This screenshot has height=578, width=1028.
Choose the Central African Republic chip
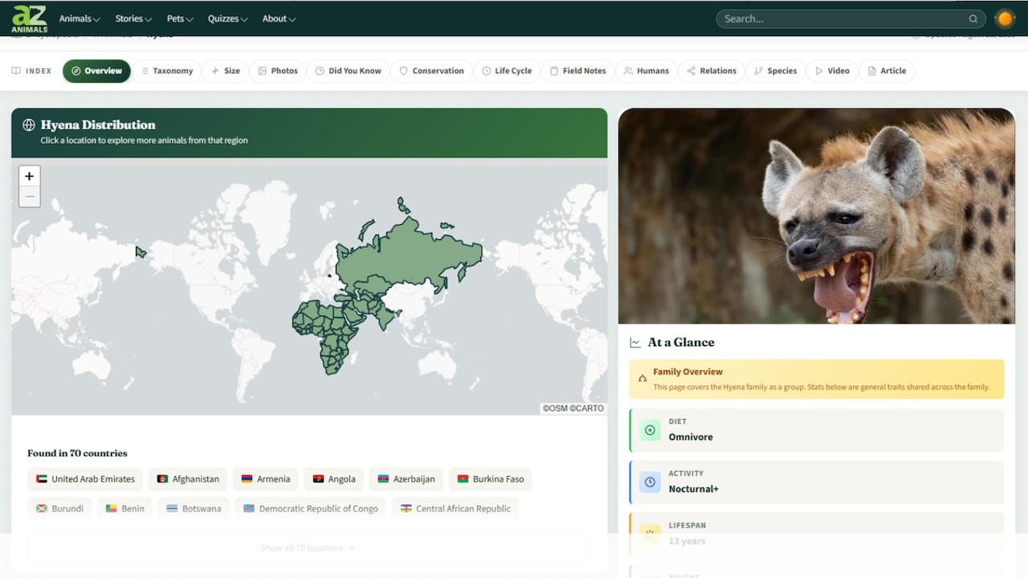(x=455, y=509)
